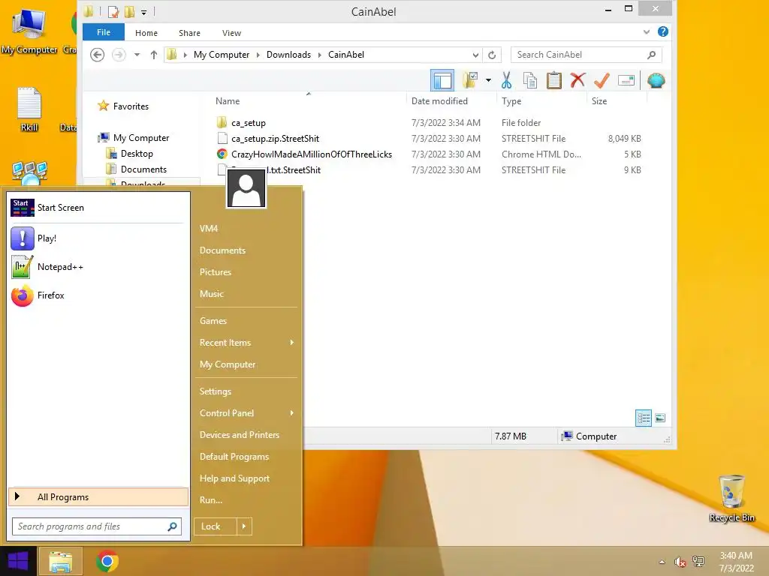Select the ca_setup folder
769x576 pixels.
click(x=248, y=123)
